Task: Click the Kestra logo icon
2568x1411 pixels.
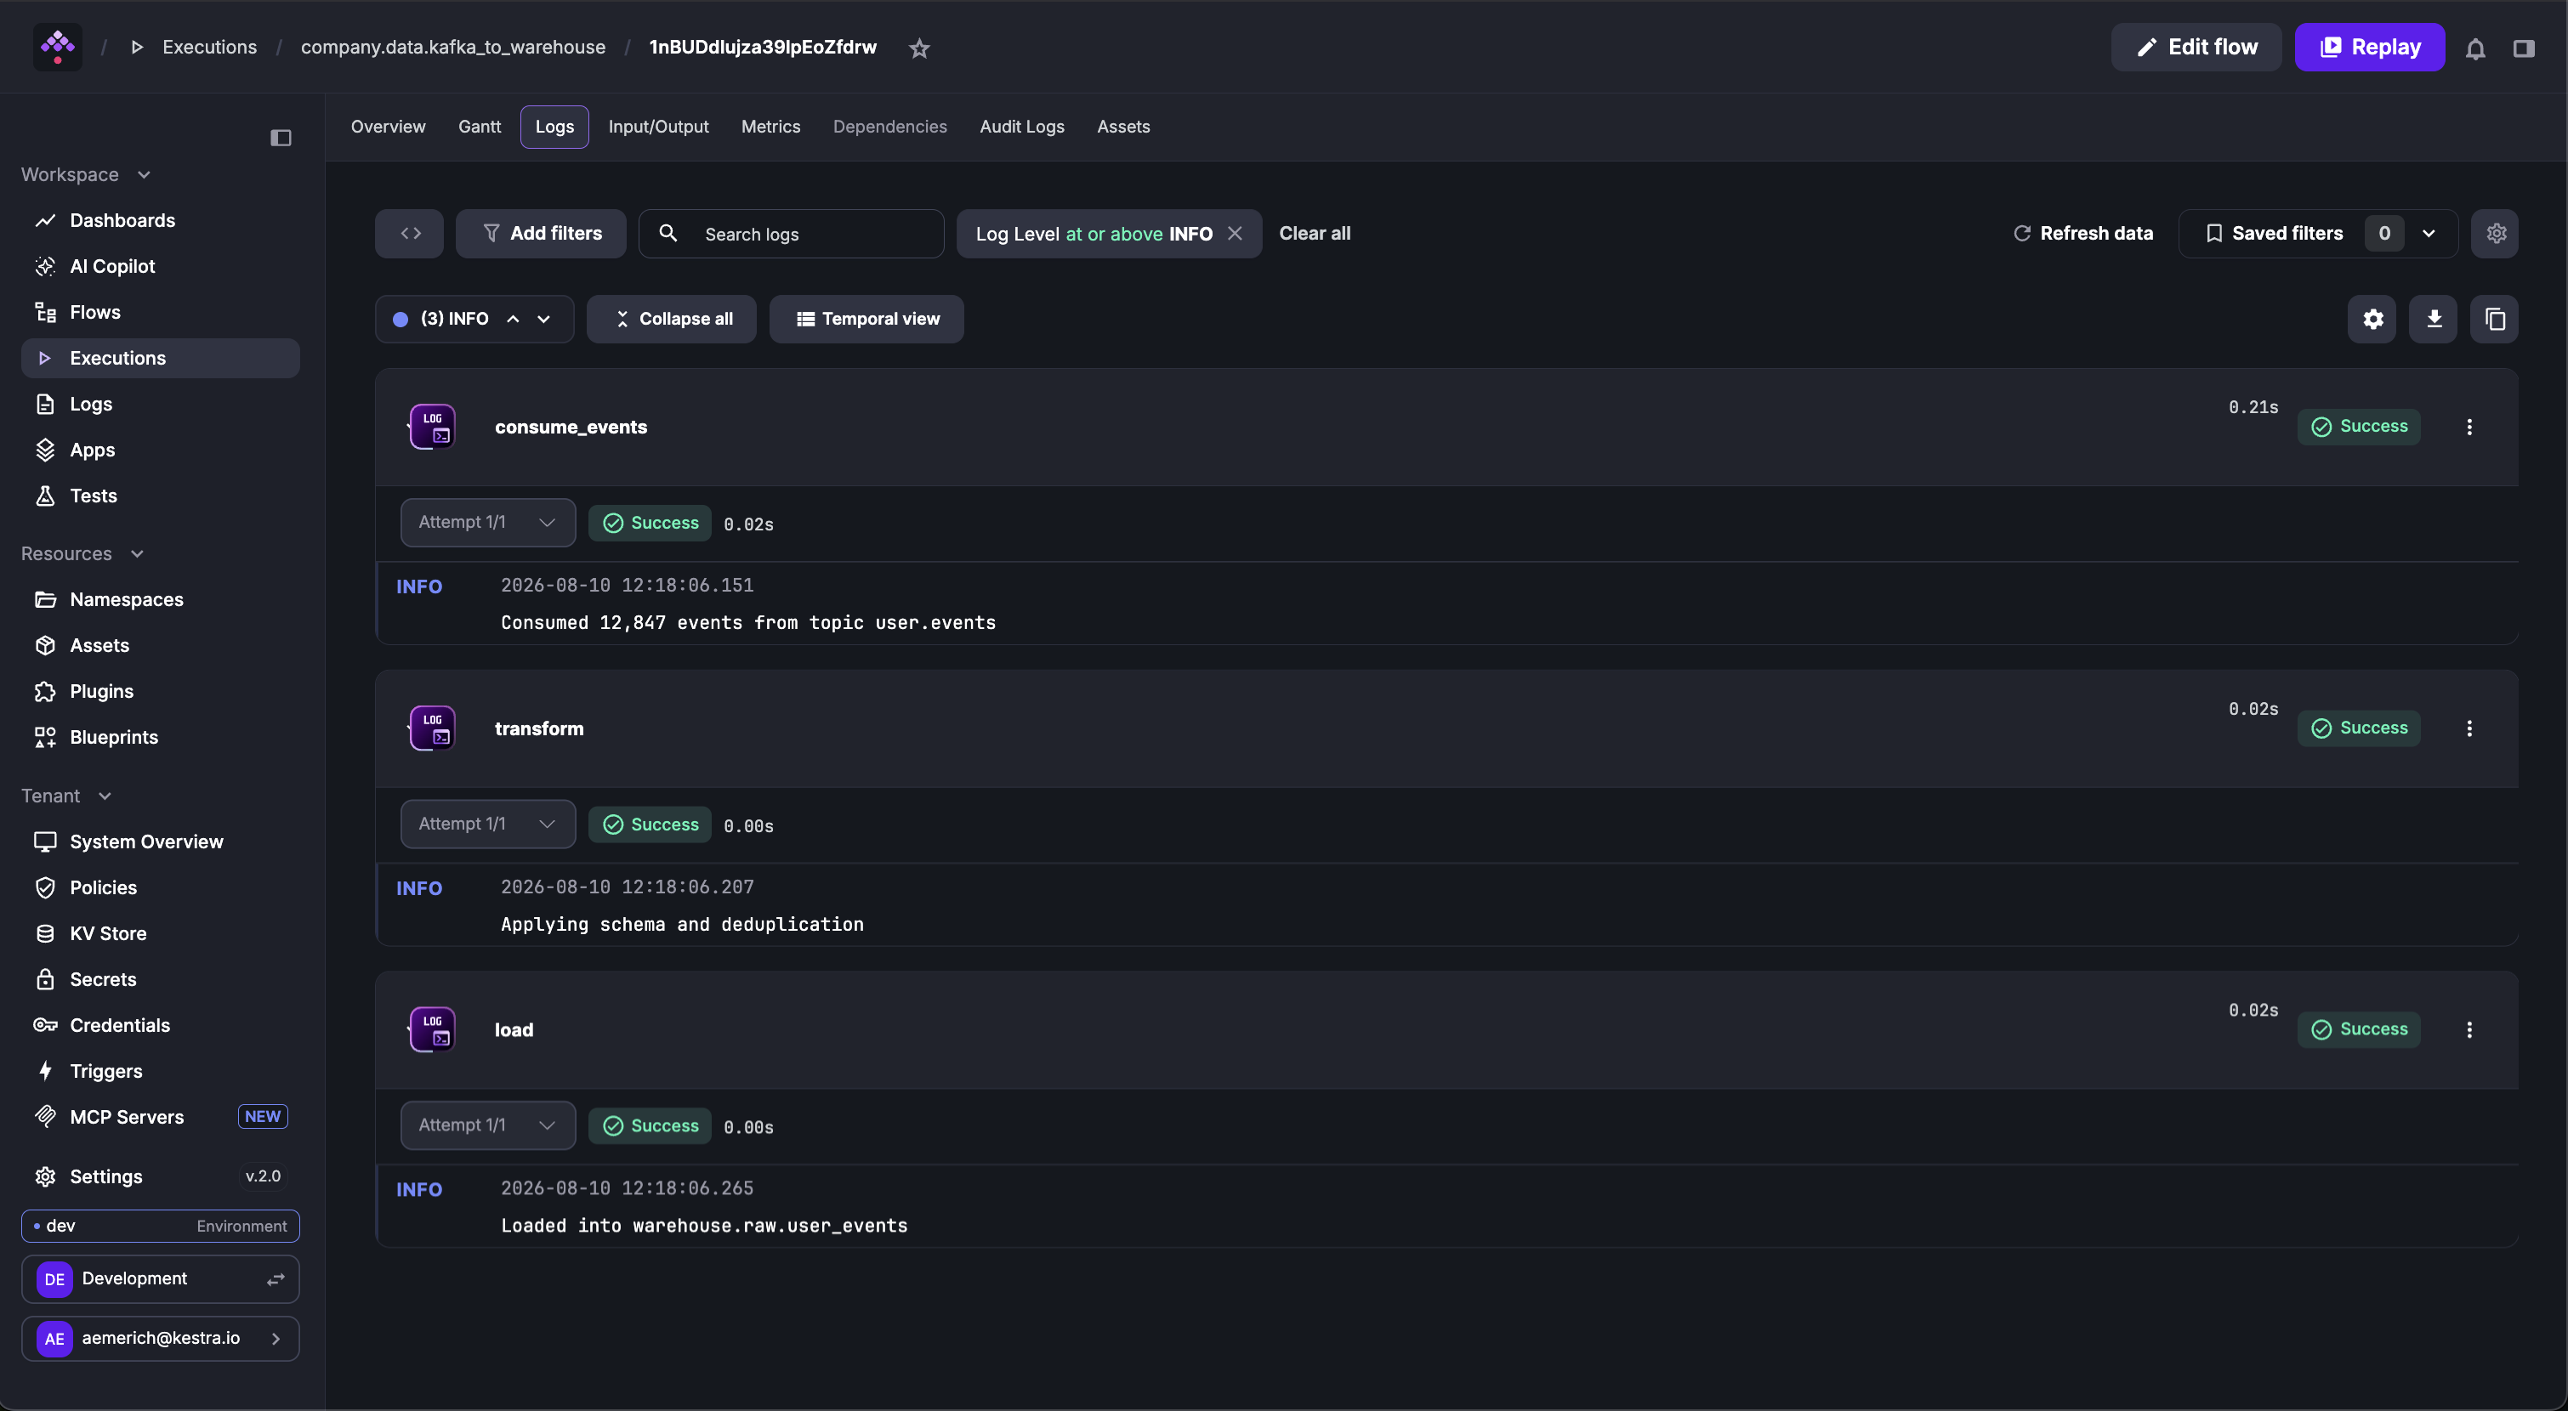Action: pyautogui.click(x=58, y=47)
